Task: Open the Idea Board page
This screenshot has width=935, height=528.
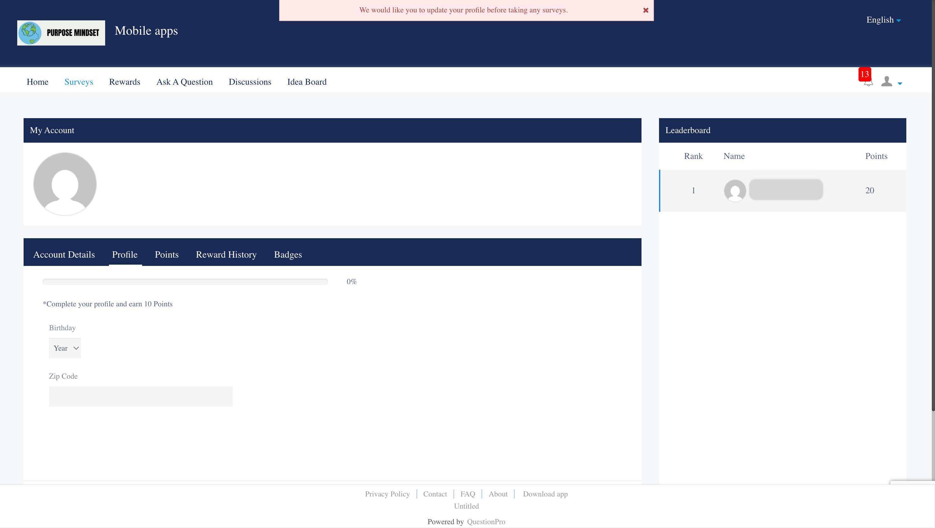Action: tap(307, 82)
